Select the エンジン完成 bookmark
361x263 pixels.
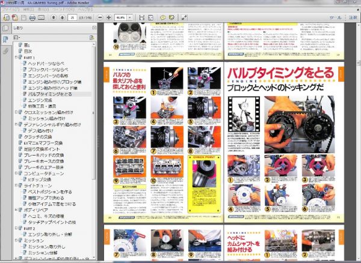(40, 100)
